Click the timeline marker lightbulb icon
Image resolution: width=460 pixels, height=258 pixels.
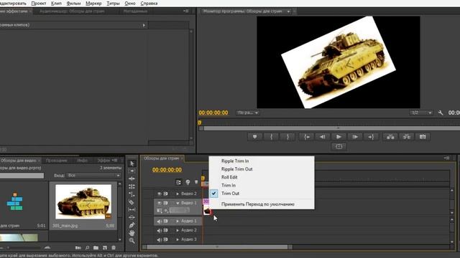pyautogui.click(x=188, y=182)
